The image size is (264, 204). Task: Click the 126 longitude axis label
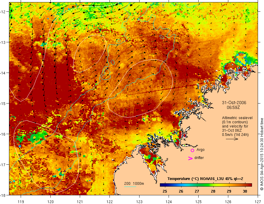coord(228,202)
